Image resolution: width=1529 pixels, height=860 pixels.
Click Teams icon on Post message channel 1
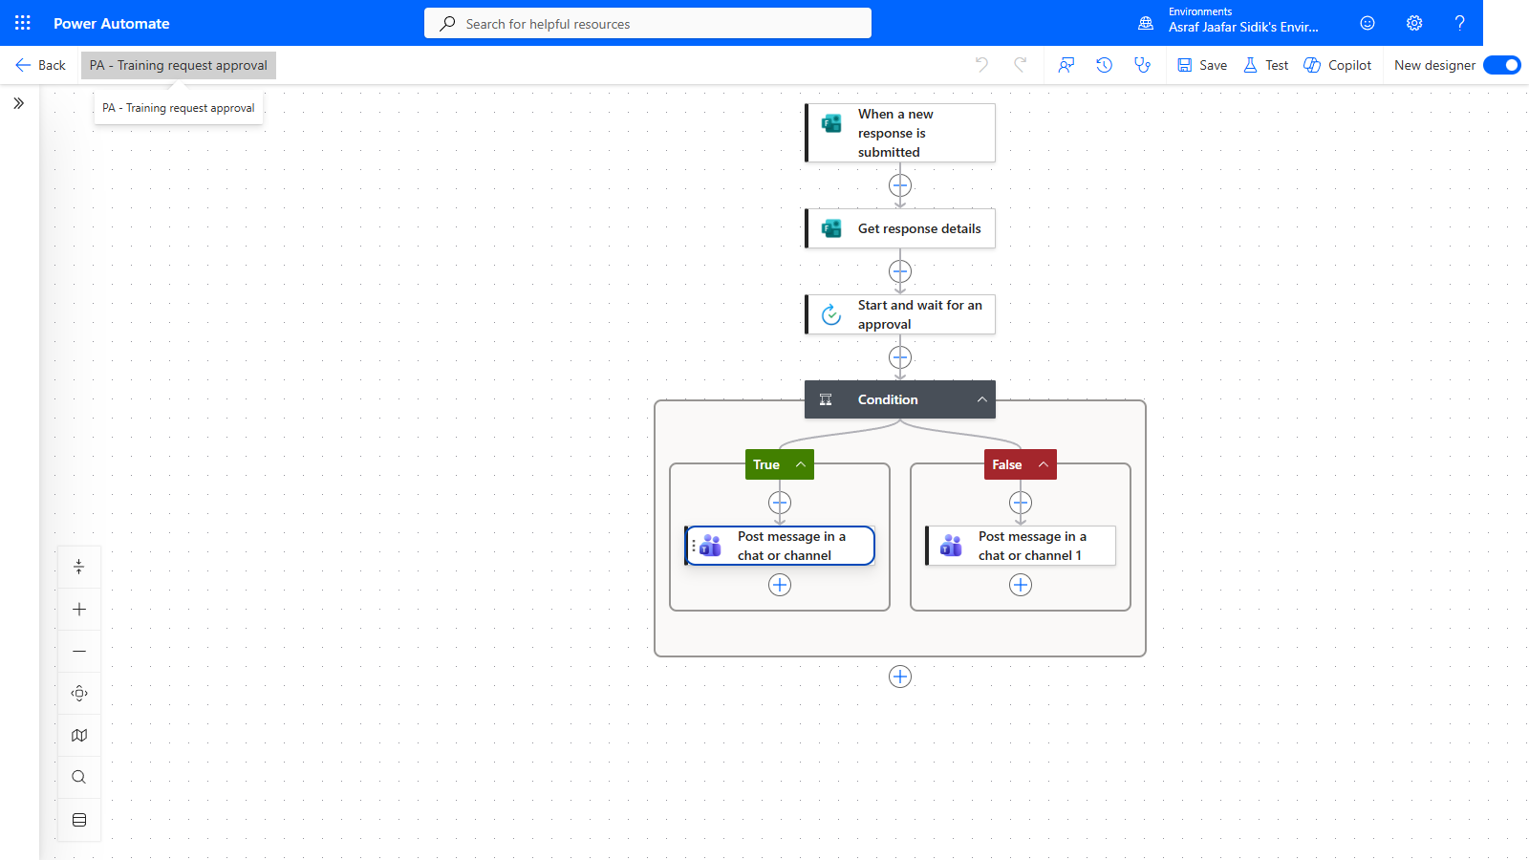[951, 546]
